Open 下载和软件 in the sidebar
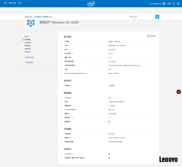This screenshot has height=167, width=182. (x=29, y=62)
